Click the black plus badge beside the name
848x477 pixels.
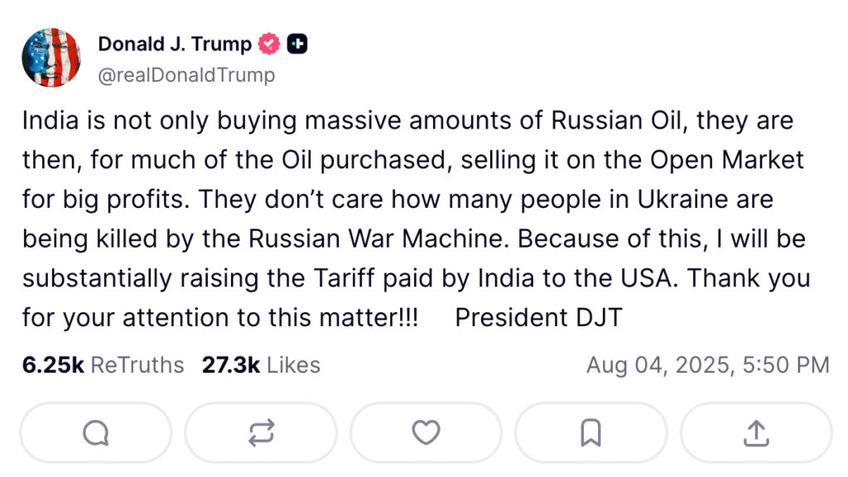[297, 45]
